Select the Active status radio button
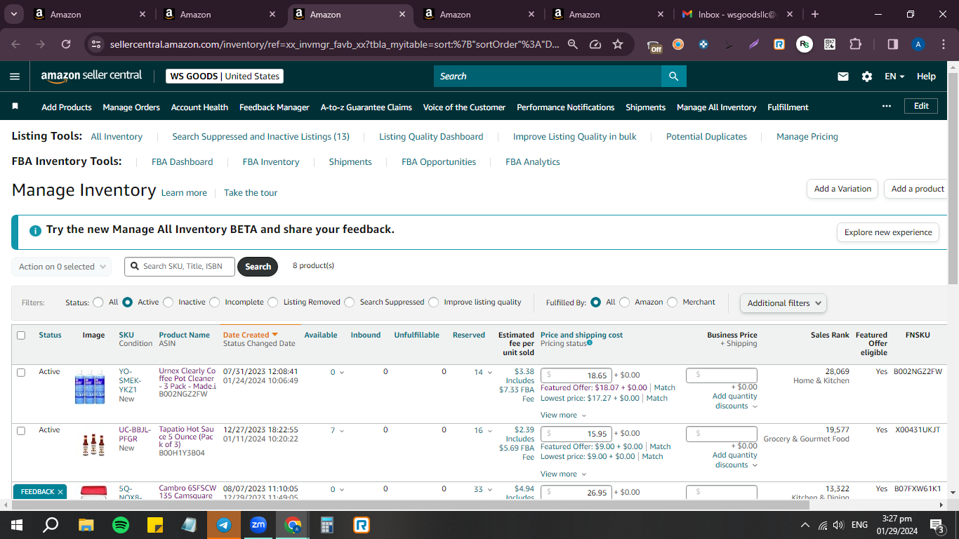959x539 pixels. click(x=127, y=302)
